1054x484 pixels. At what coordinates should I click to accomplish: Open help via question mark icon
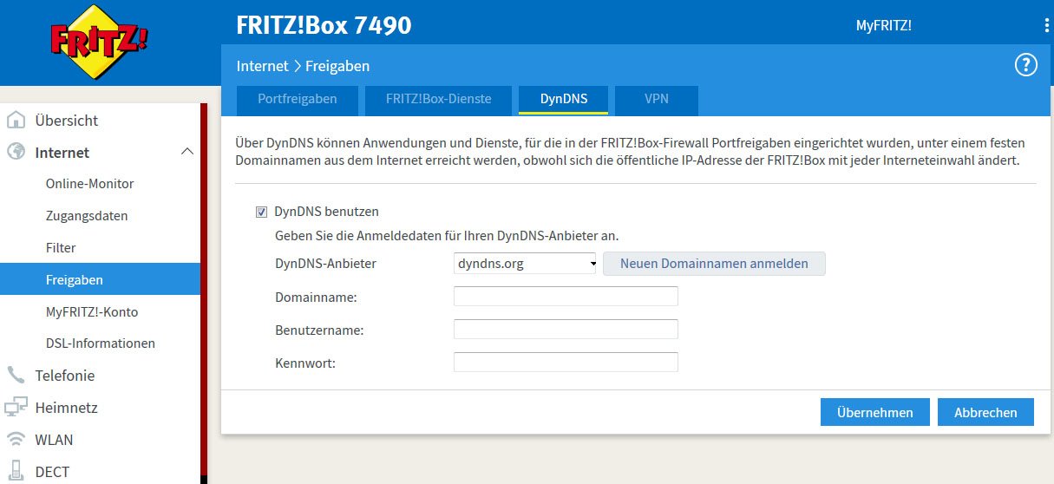(1025, 65)
